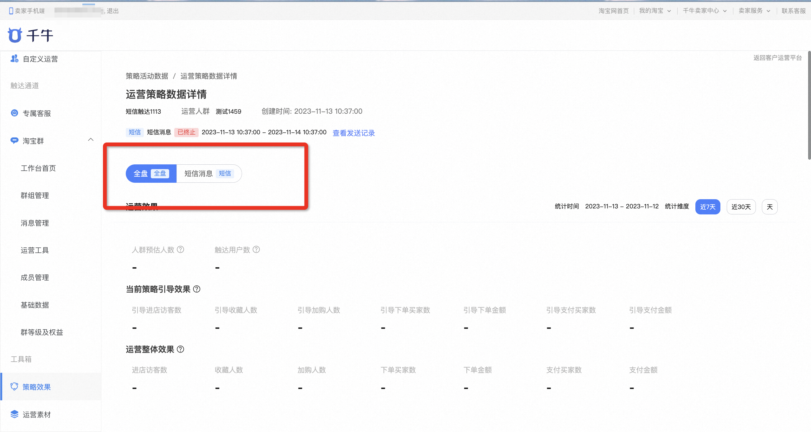The width and height of the screenshot is (811, 432).
Task: Click the phone icon next to 卖家手机端
Action: pyautogui.click(x=11, y=11)
